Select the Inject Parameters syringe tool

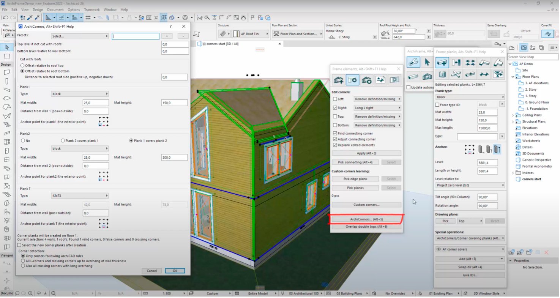37,17
